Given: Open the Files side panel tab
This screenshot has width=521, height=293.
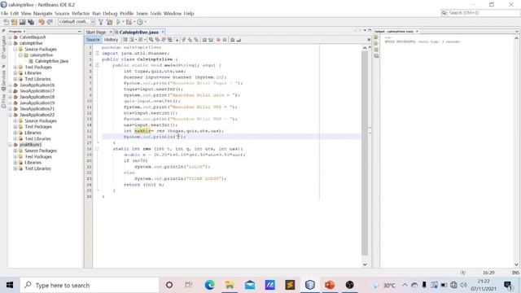Looking at the screenshot, I should (x=3, y=101).
